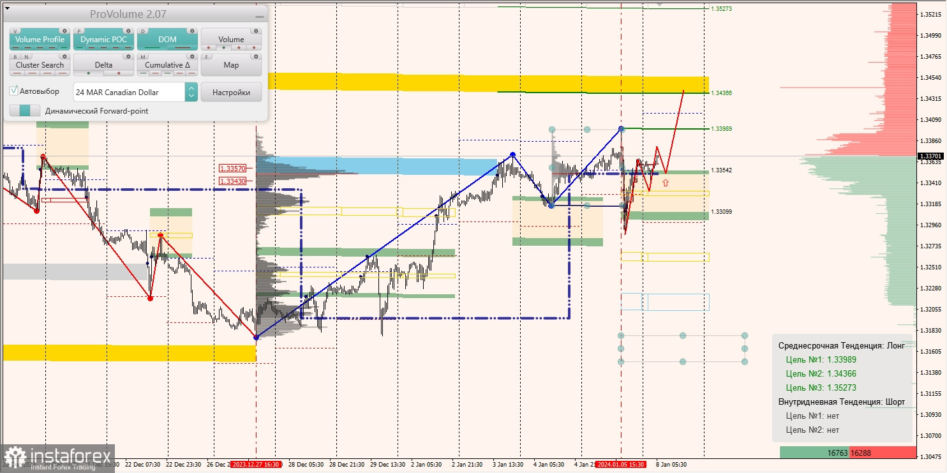Toggle the Volume Profile indicator

pos(40,40)
